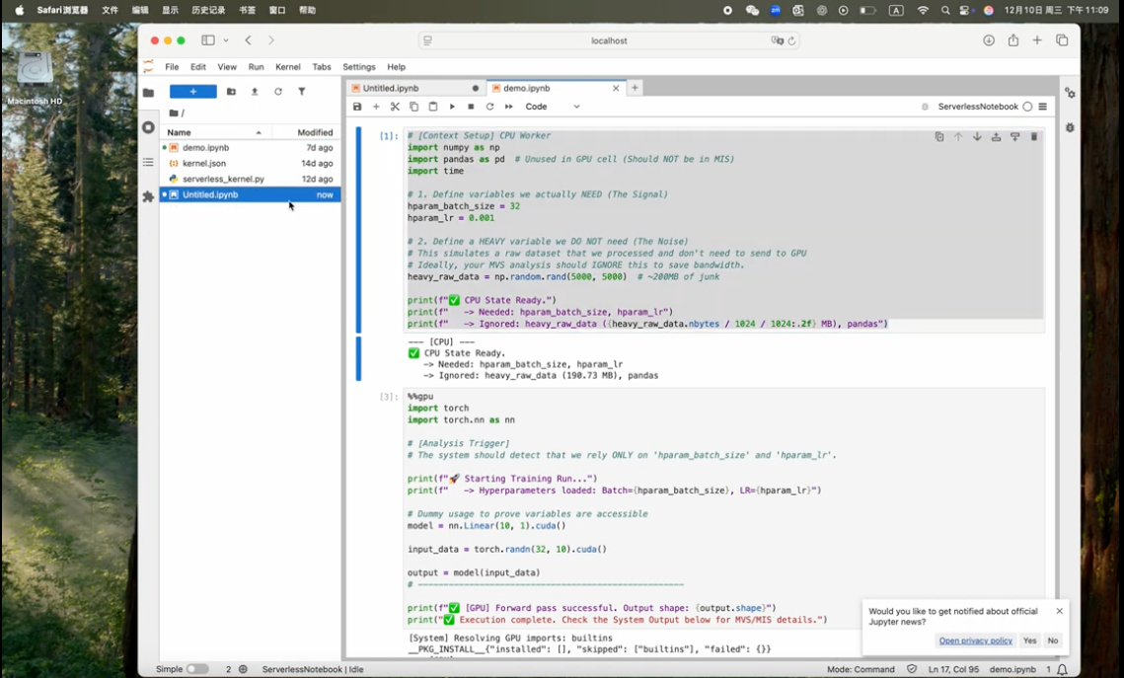Sort files by the Name column header
Screen dimensions: 1124x678
tap(180, 132)
